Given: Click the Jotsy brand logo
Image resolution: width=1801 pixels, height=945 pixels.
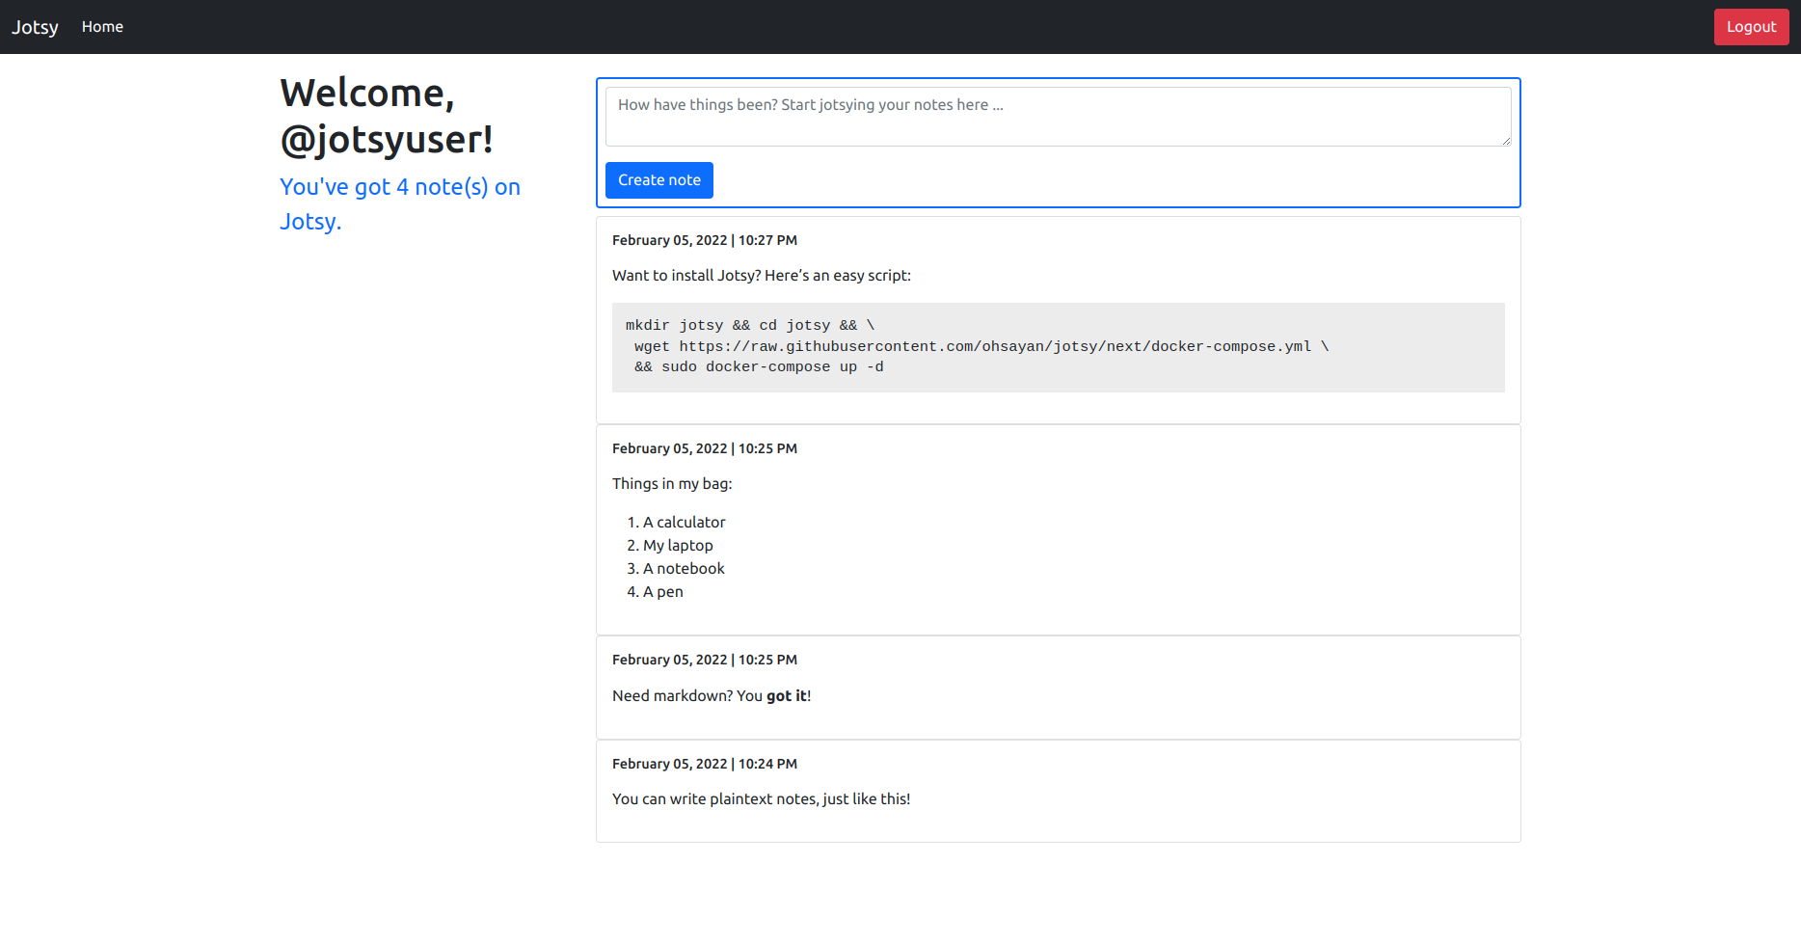Looking at the screenshot, I should coord(35,27).
